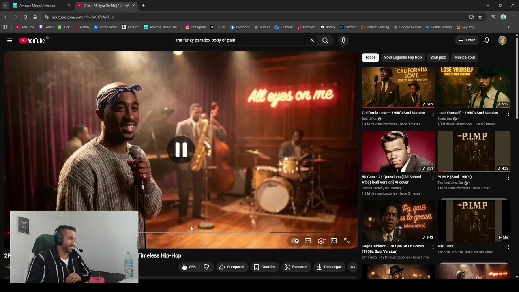
Task: Dislike the video with thumbs down
Action: click(x=206, y=267)
